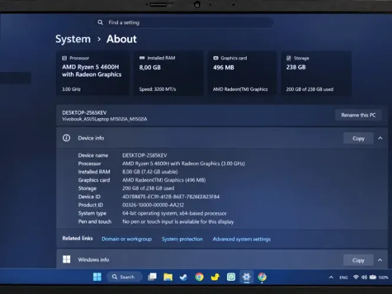Open the yellow duck app icon

pos(215,277)
